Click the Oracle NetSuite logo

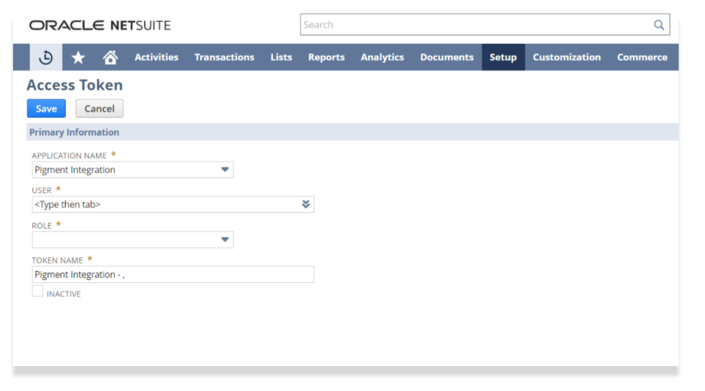click(x=100, y=25)
